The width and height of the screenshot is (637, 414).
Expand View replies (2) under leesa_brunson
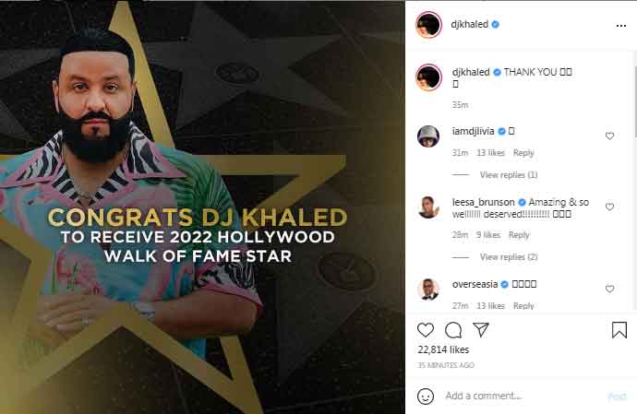point(509,257)
